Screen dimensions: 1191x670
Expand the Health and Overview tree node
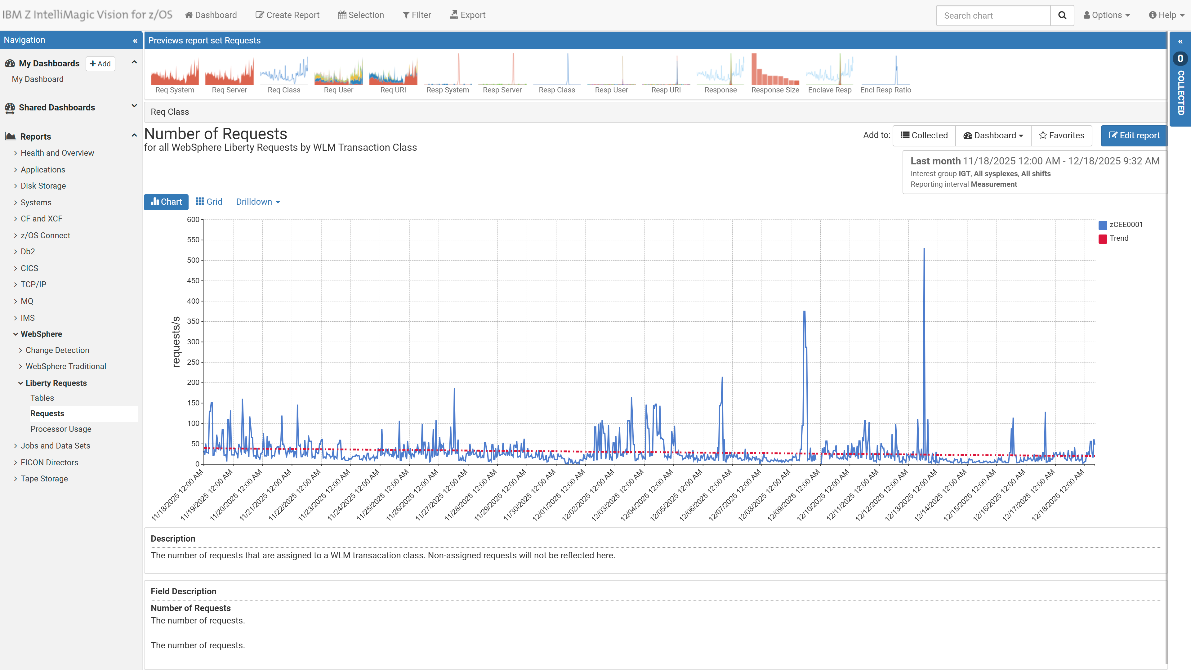(x=15, y=153)
